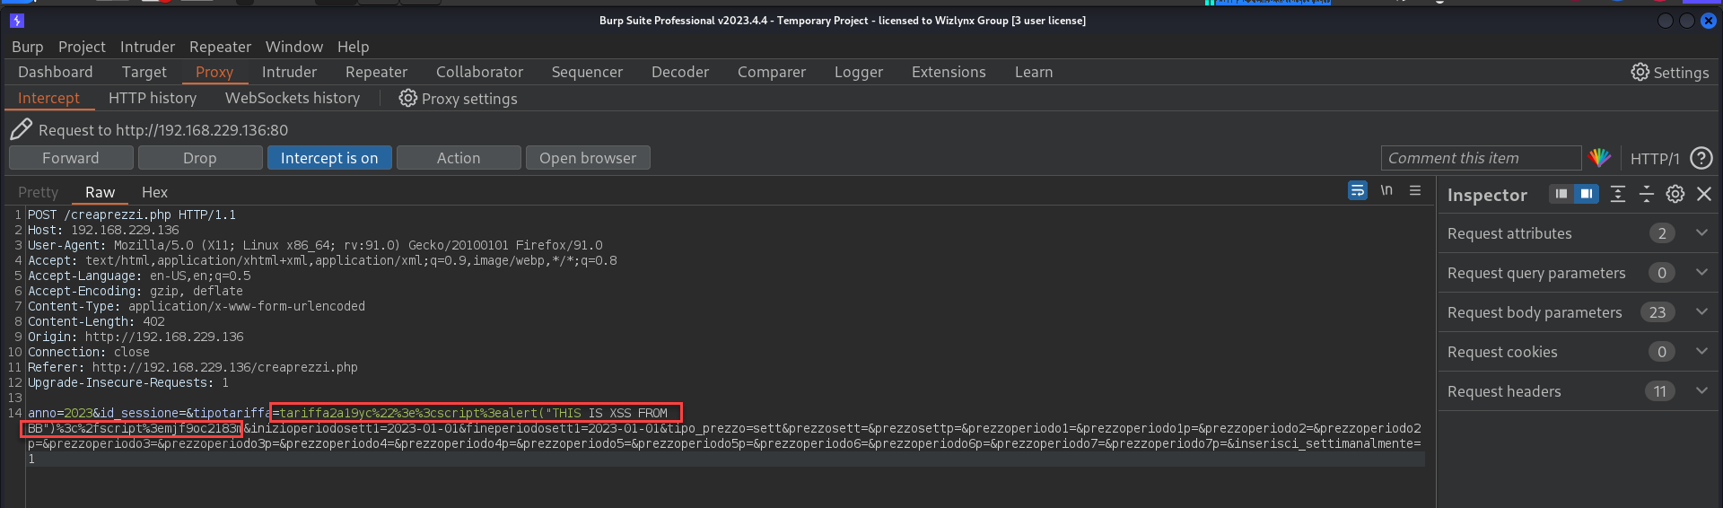Click the Burp Suite logo icon in title bar
Image resolution: width=1723 pixels, height=508 pixels.
17,21
